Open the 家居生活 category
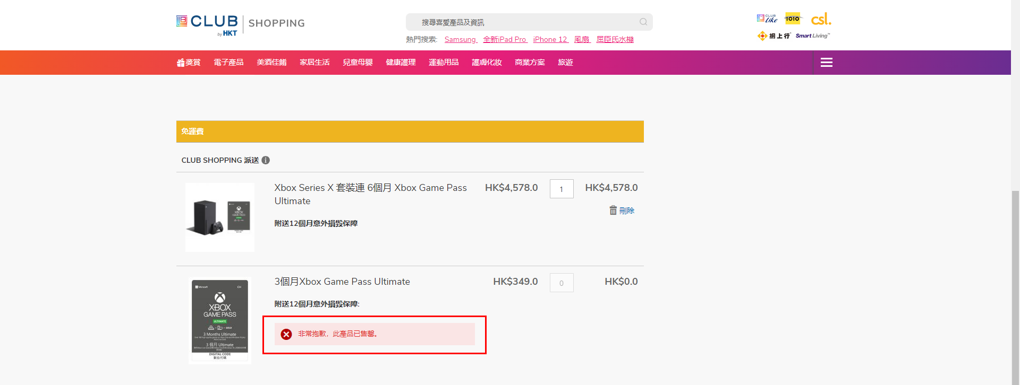The height and width of the screenshot is (385, 1020). tap(314, 63)
